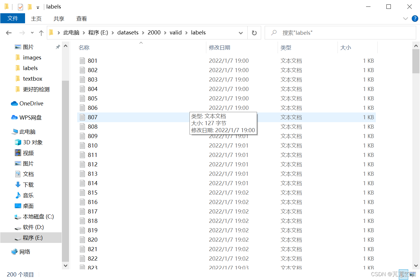Screen dimensions: 420x280
Task: Sort by 类型 column header
Action: pos(286,48)
